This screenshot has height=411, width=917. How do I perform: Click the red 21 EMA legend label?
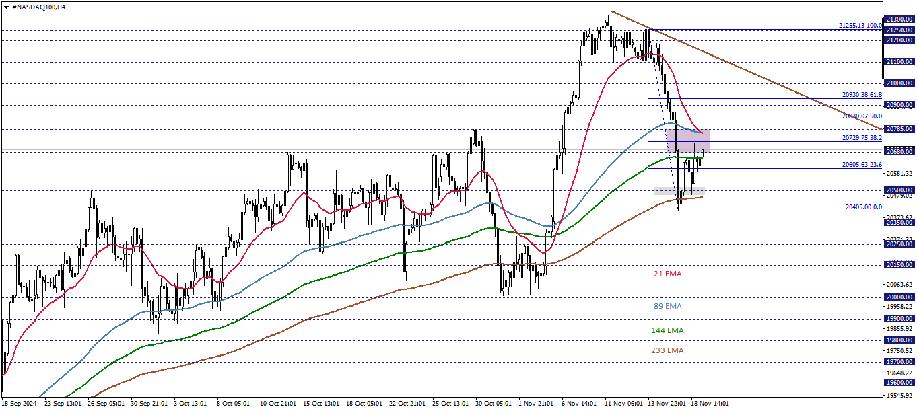tap(667, 274)
